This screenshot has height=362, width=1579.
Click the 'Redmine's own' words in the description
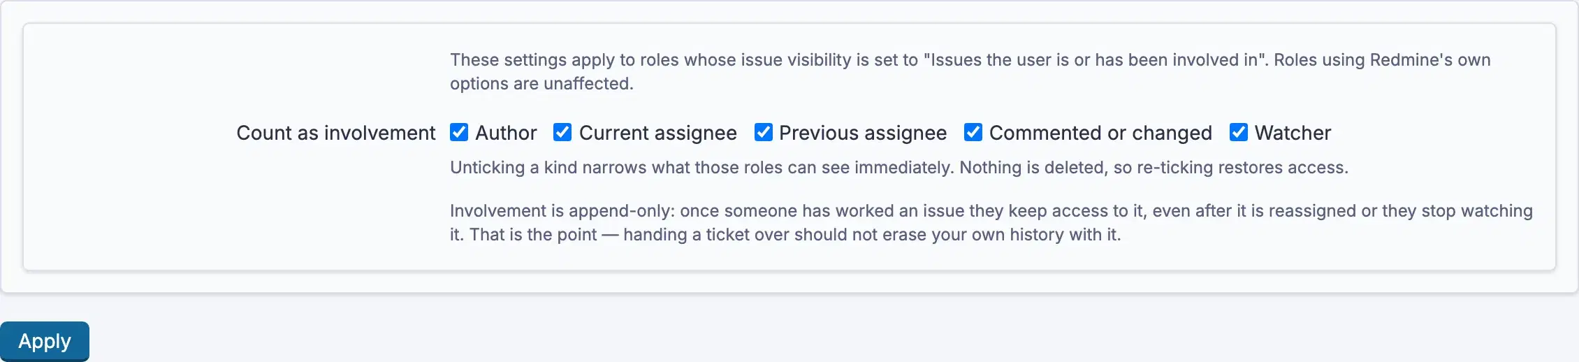tap(1430, 60)
